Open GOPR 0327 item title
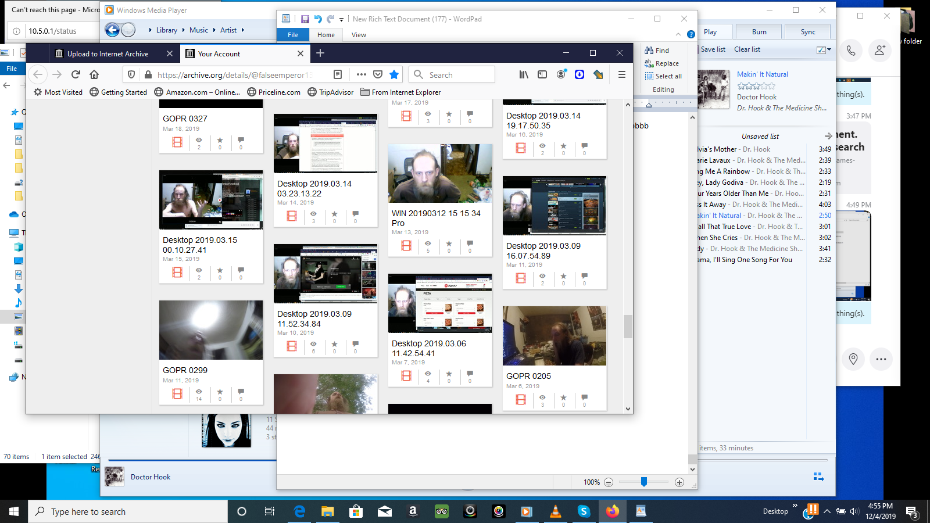 click(x=185, y=119)
